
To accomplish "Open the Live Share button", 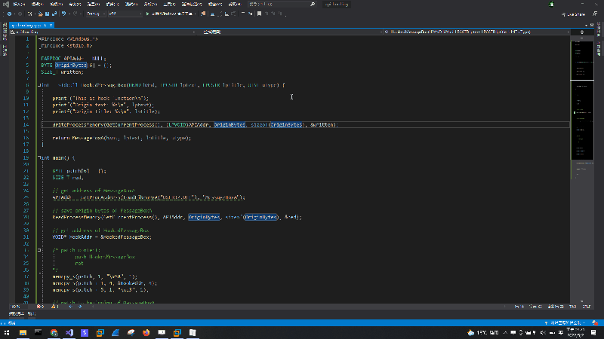I will 573,14.
